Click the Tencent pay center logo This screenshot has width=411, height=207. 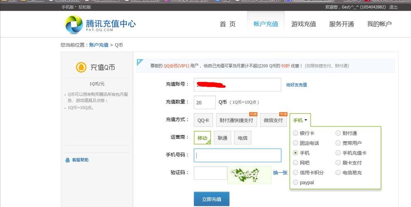click(101, 24)
